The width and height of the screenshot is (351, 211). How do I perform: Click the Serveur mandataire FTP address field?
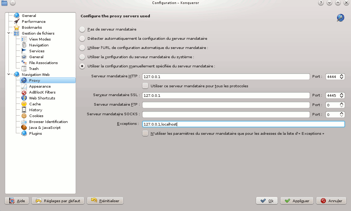pos(226,105)
